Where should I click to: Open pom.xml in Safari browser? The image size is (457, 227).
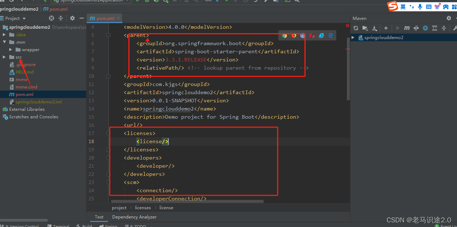pyautogui.click(x=303, y=36)
